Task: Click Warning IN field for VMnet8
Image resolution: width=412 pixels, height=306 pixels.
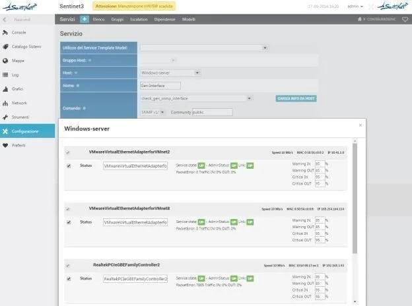Action: [320, 220]
